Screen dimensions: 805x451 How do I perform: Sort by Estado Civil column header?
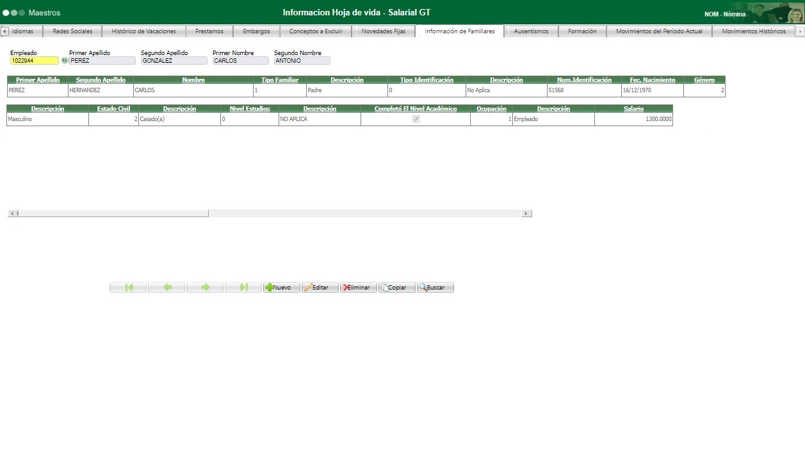(x=113, y=109)
